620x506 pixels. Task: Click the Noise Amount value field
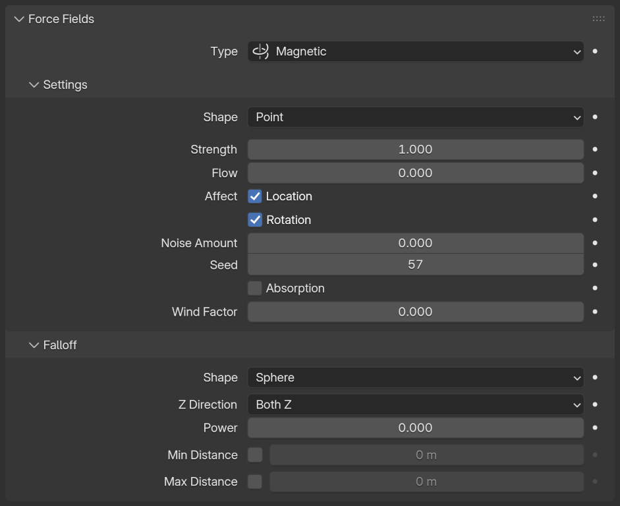coord(416,242)
